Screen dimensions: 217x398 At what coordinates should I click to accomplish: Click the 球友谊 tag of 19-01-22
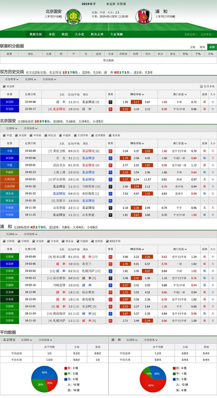pyautogui.click(x=10, y=193)
